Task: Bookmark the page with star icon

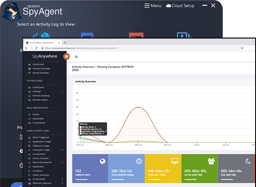Action: point(242,48)
